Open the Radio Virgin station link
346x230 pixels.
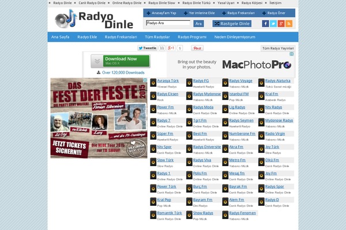[x=275, y=133]
